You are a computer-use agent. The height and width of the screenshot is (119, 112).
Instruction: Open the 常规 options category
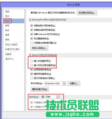[x=7, y=12]
